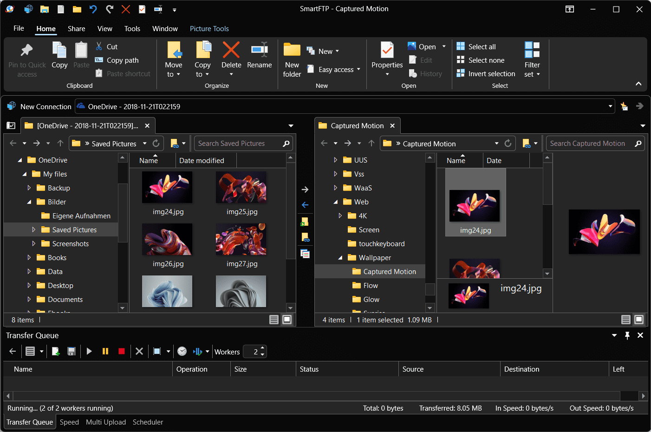Click the save floppy icon in Transfer Queue

[x=72, y=352]
